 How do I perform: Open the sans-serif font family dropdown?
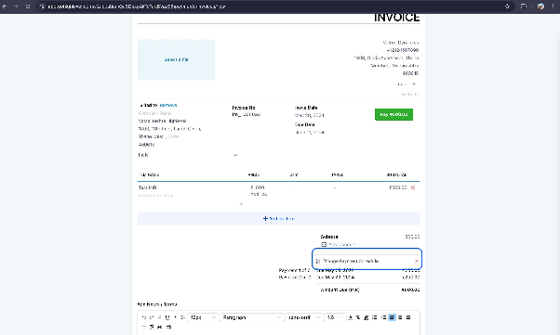coord(304,317)
